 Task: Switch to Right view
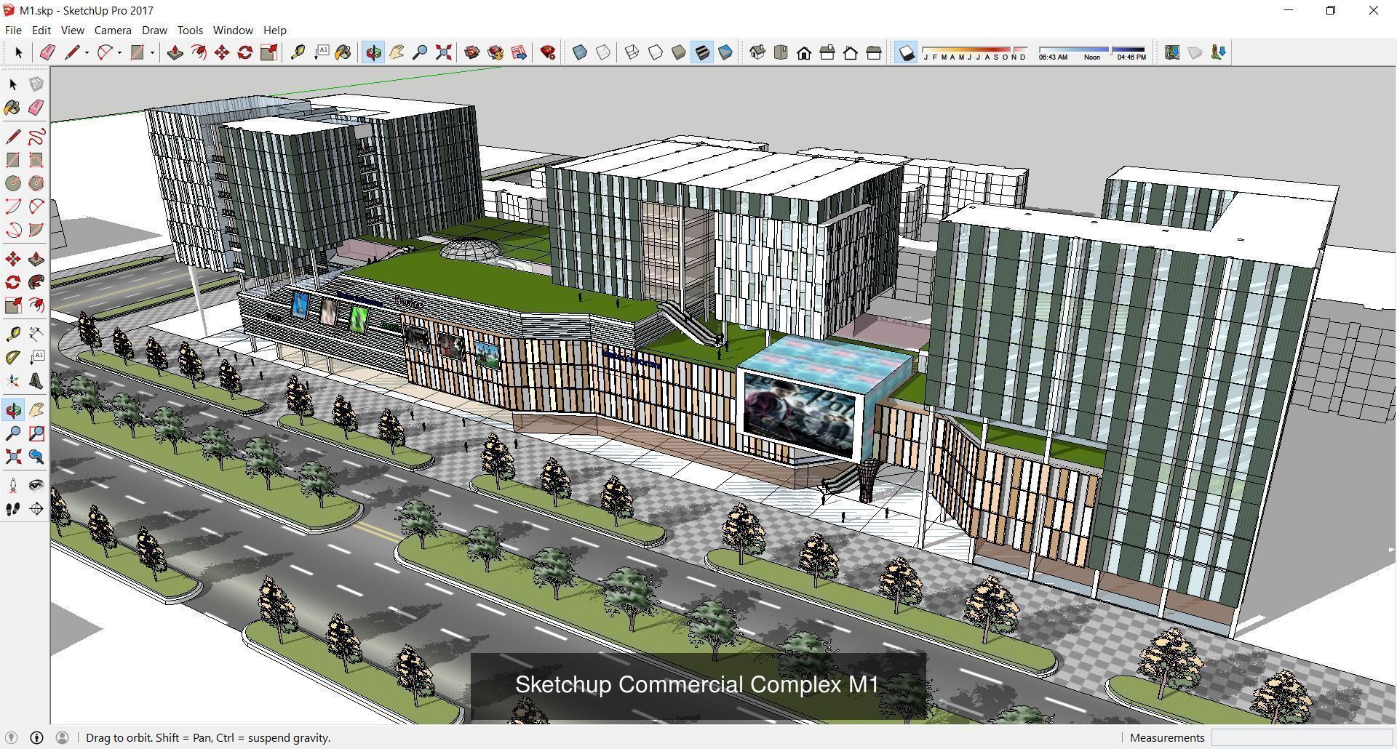[827, 52]
